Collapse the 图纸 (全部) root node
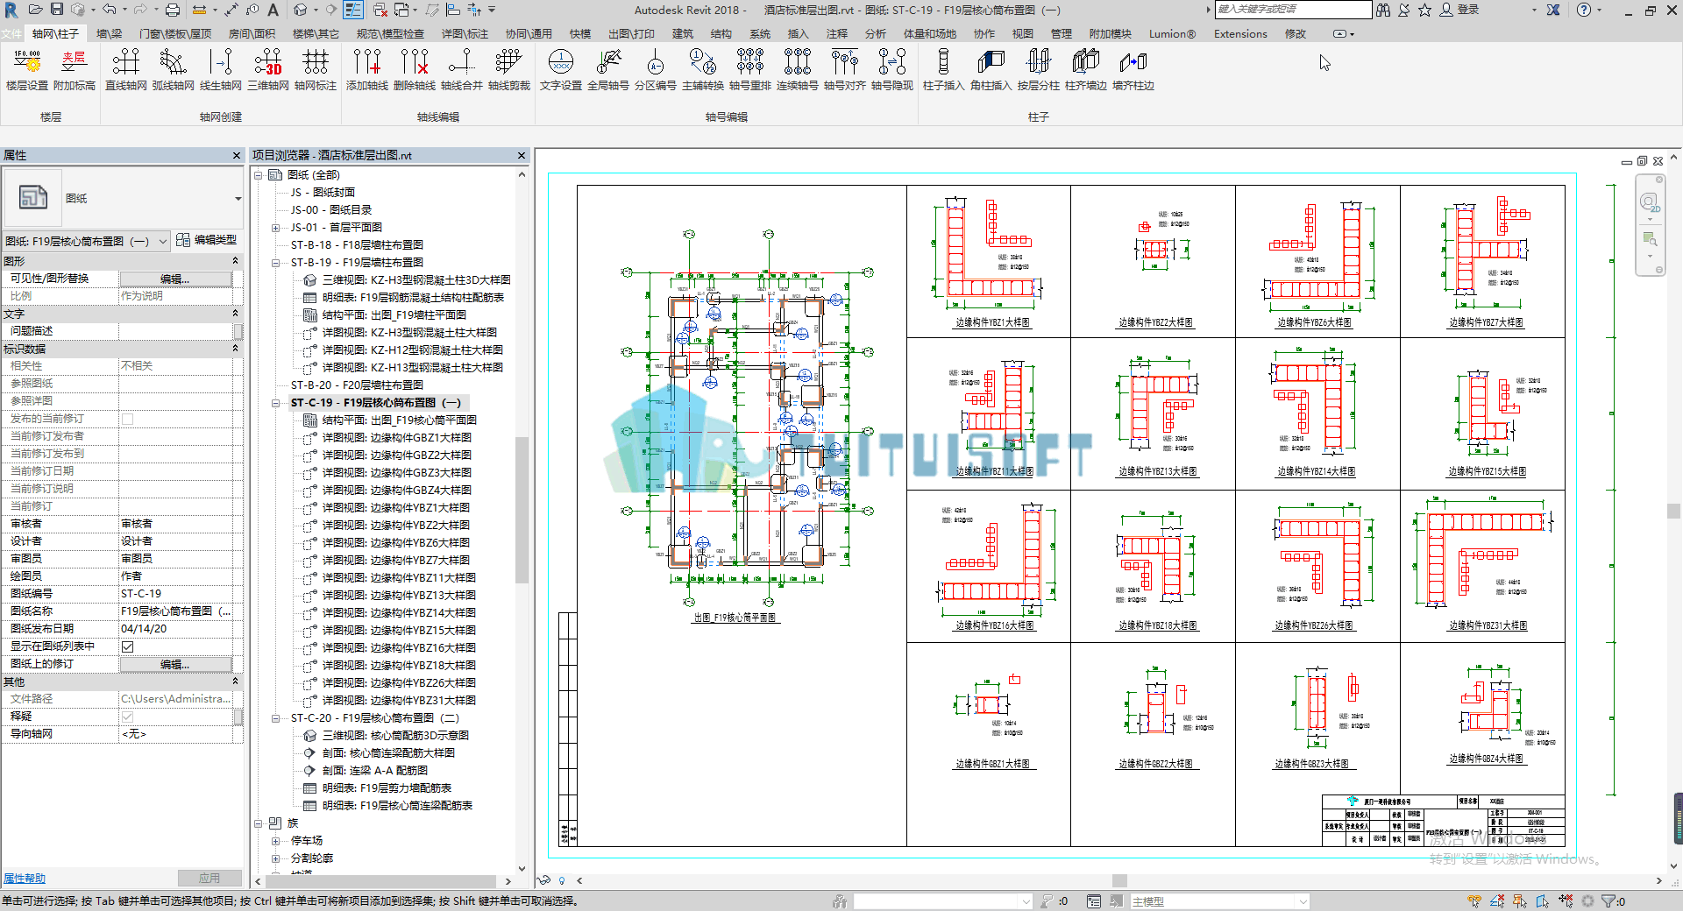Image resolution: width=1683 pixels, height=911 pixels. (x=259, y=175)
